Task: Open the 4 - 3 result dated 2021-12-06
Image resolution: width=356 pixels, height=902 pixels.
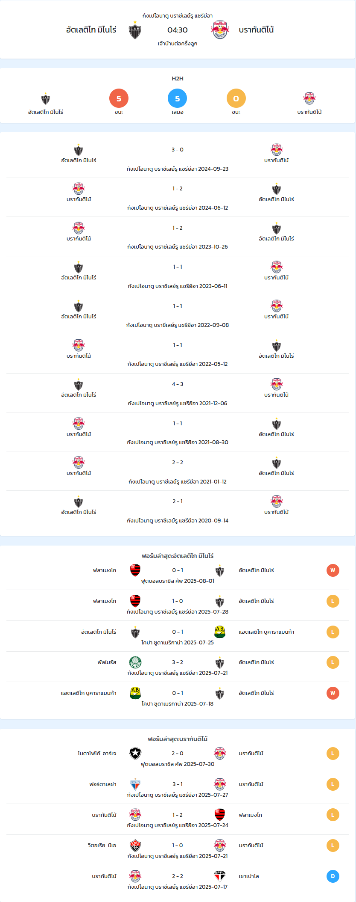Action: [x=178, y=384]
